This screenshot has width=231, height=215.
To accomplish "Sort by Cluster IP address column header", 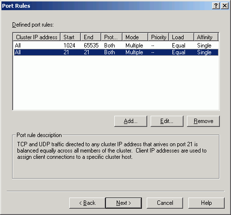I will point(37,37).
